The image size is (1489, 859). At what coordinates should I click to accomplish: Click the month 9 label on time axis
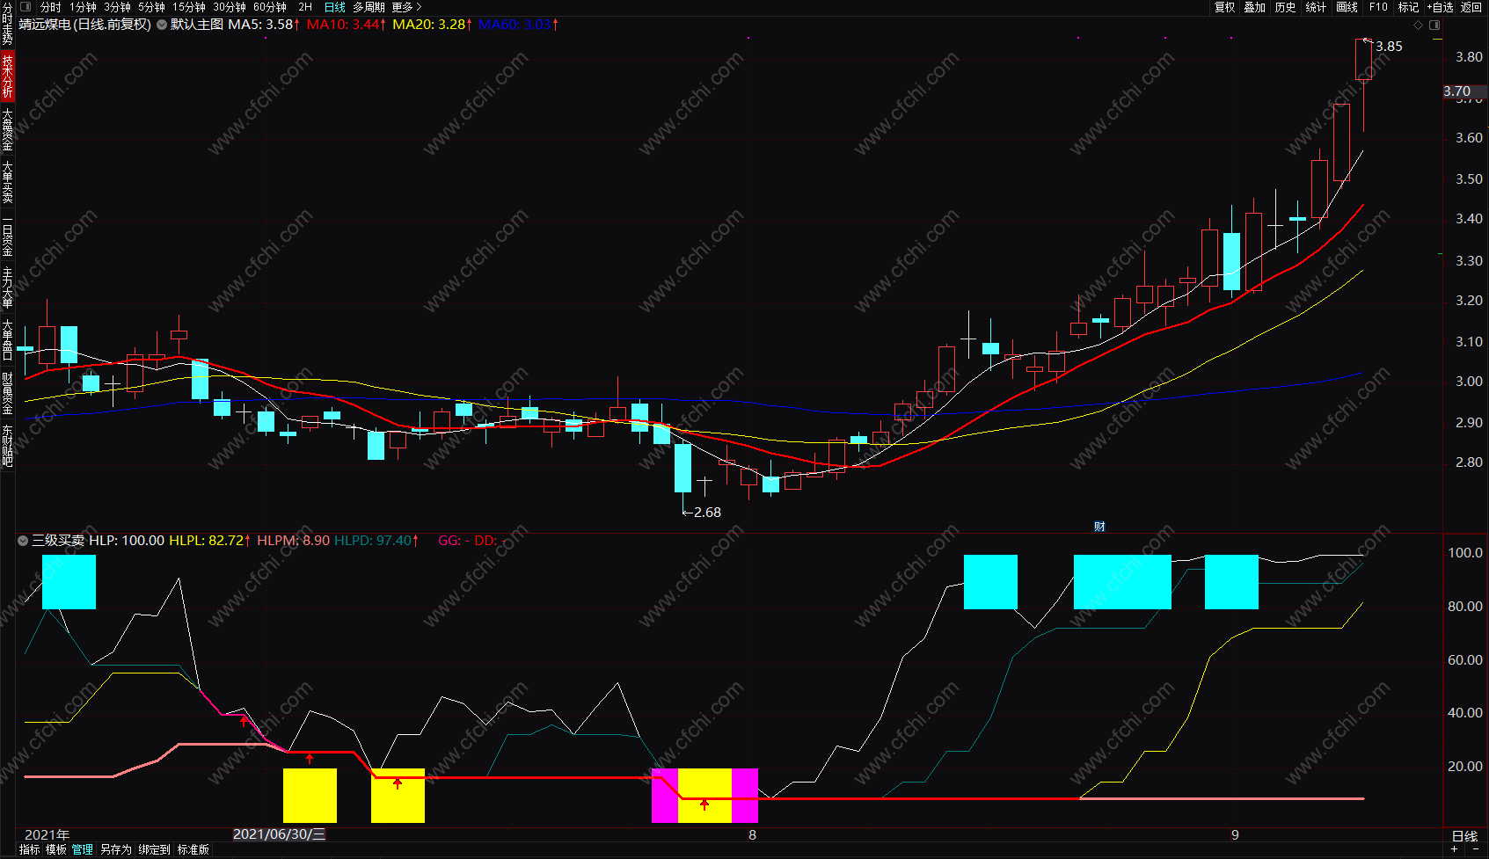[1235, 835]
